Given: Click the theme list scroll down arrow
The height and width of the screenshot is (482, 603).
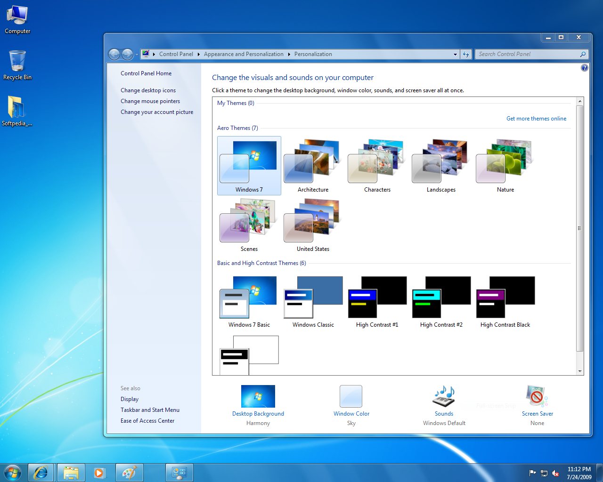Looking at the screenshot, I should 580,371.
